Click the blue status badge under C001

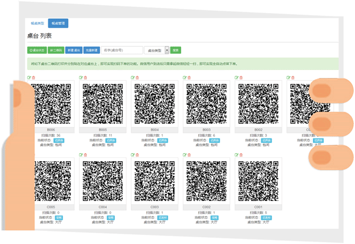[266, 218]
